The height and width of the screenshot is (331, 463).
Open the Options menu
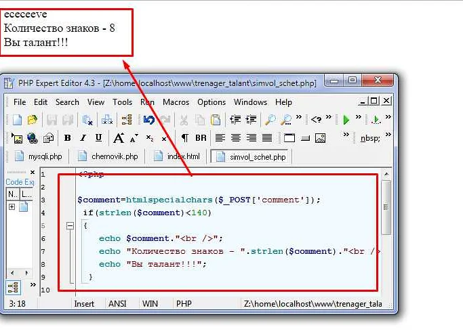tap(212, 102)
